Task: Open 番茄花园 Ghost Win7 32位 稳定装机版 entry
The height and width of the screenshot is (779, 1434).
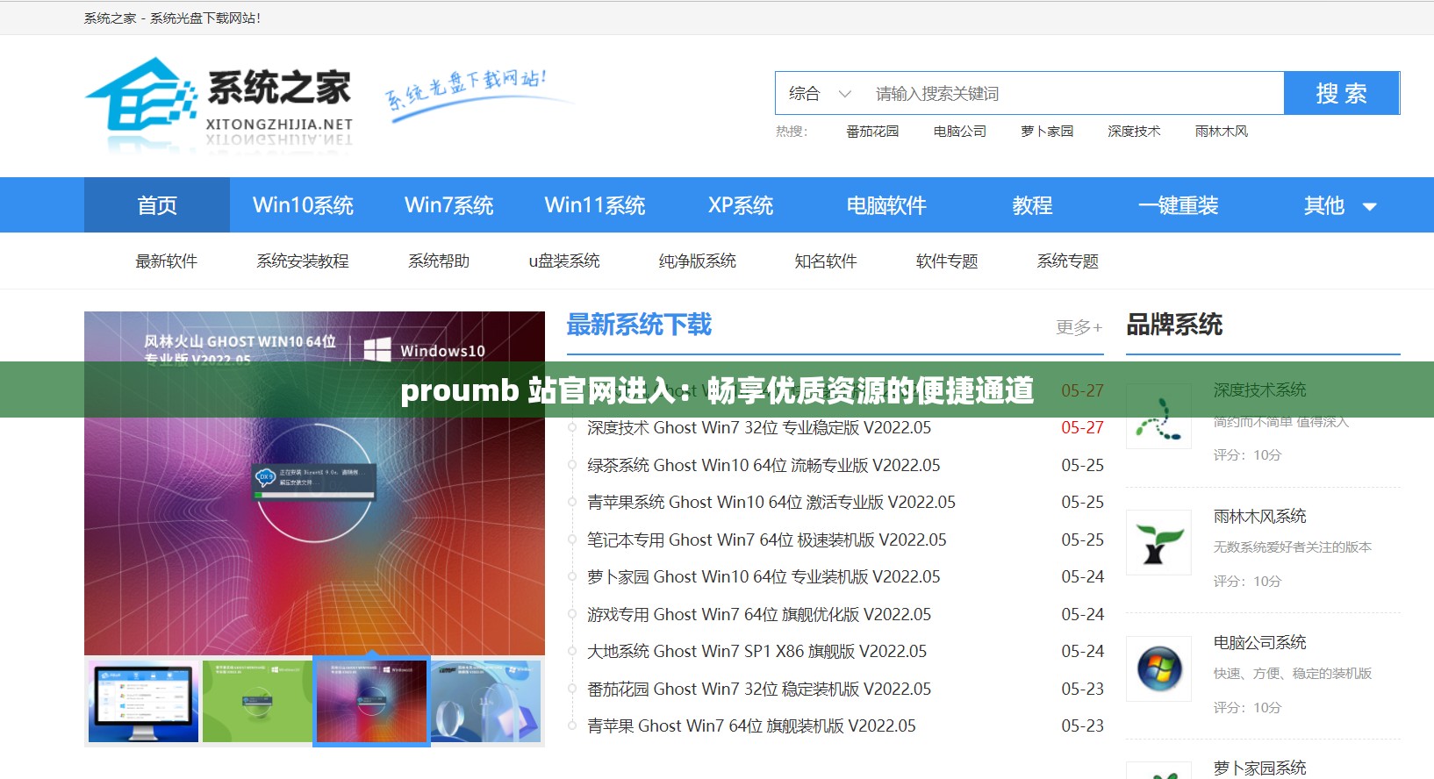Action: click(759, 689)
